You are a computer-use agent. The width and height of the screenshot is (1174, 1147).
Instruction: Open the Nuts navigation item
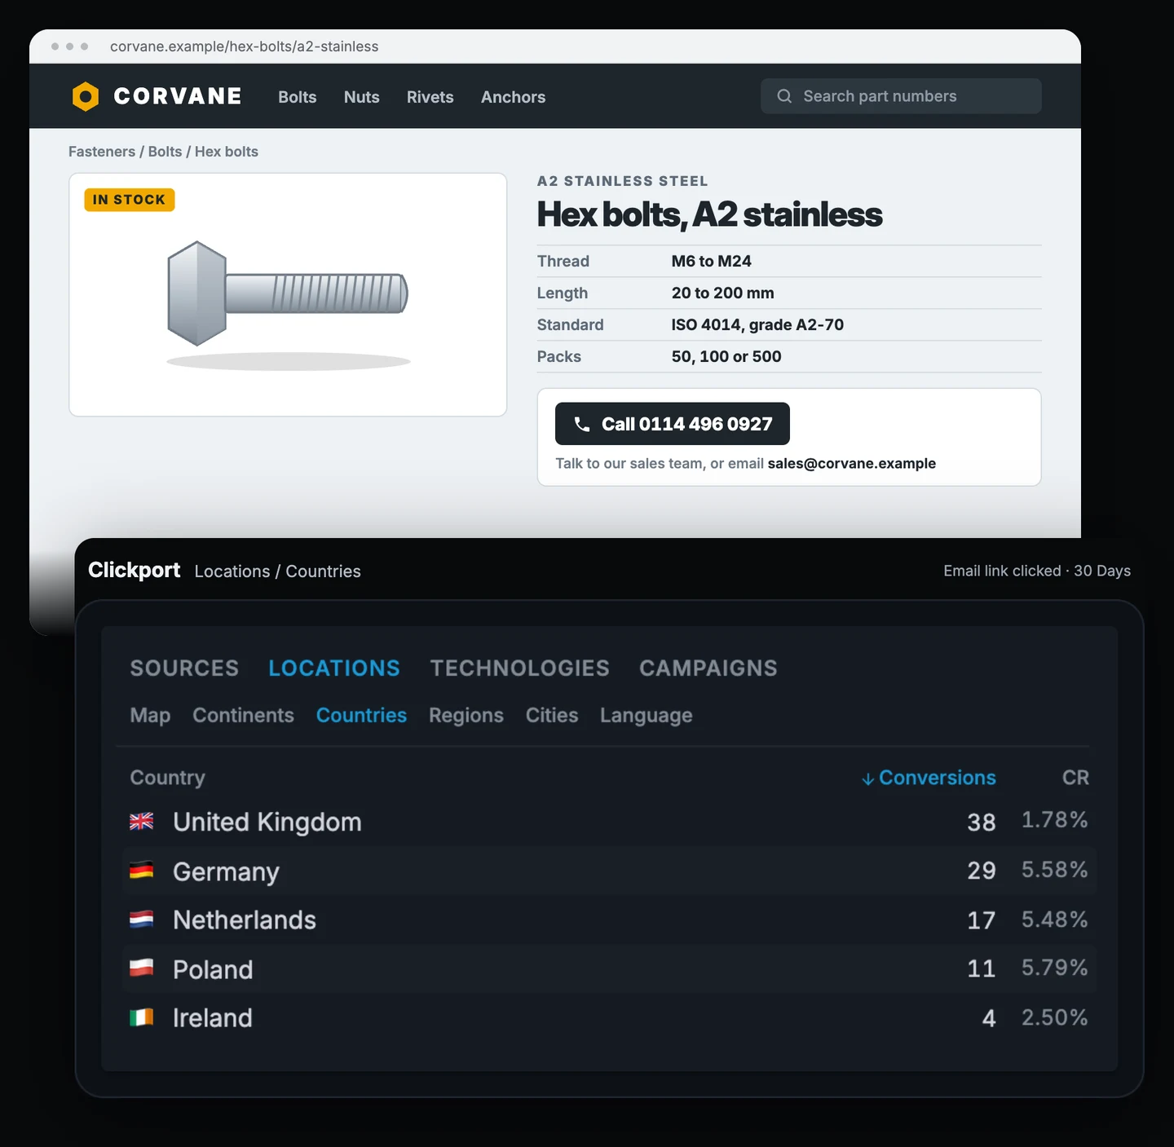pyautogui.click(x=361, y=97)
